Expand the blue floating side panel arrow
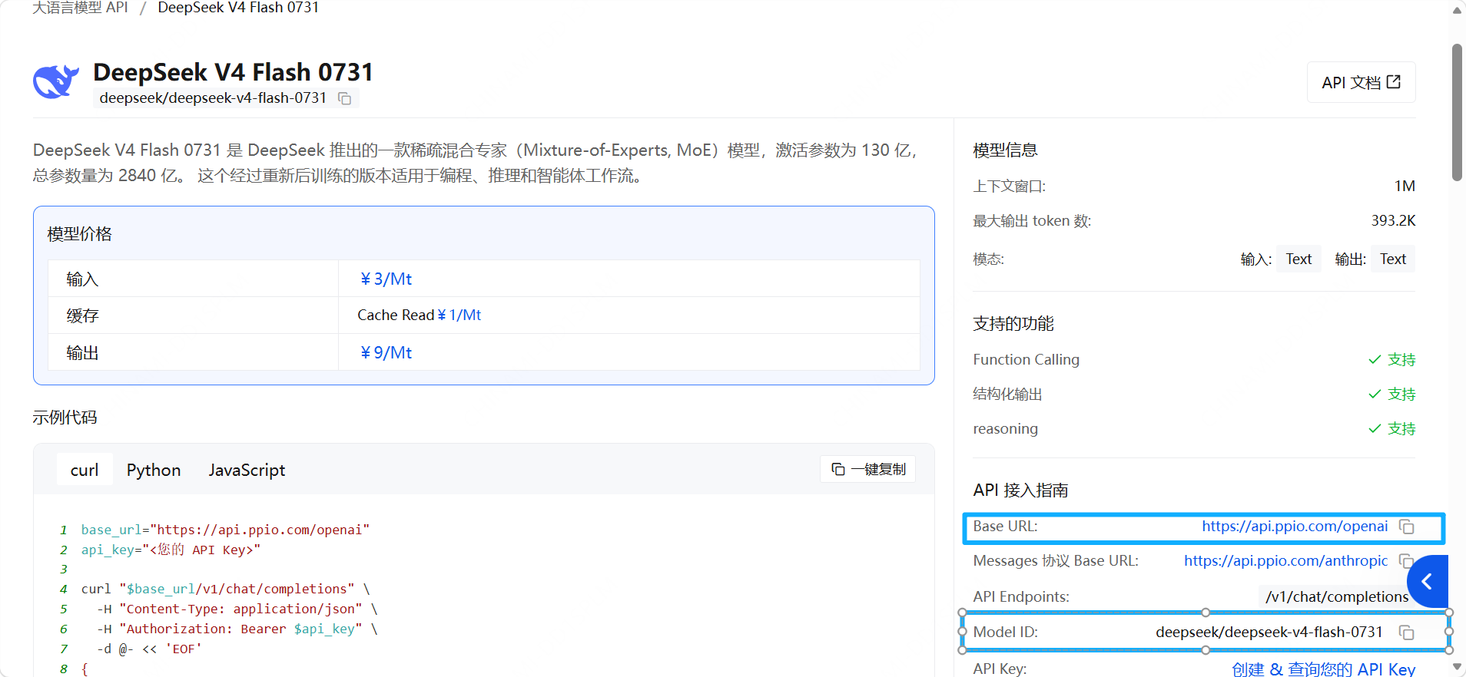The image size is (1466, 677). tap(1427, 582)
